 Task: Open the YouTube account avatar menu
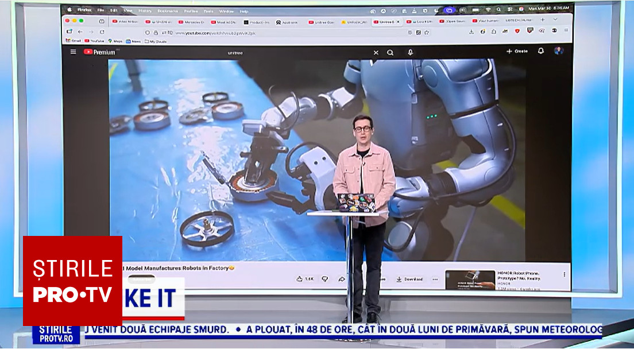coord(558,51)
